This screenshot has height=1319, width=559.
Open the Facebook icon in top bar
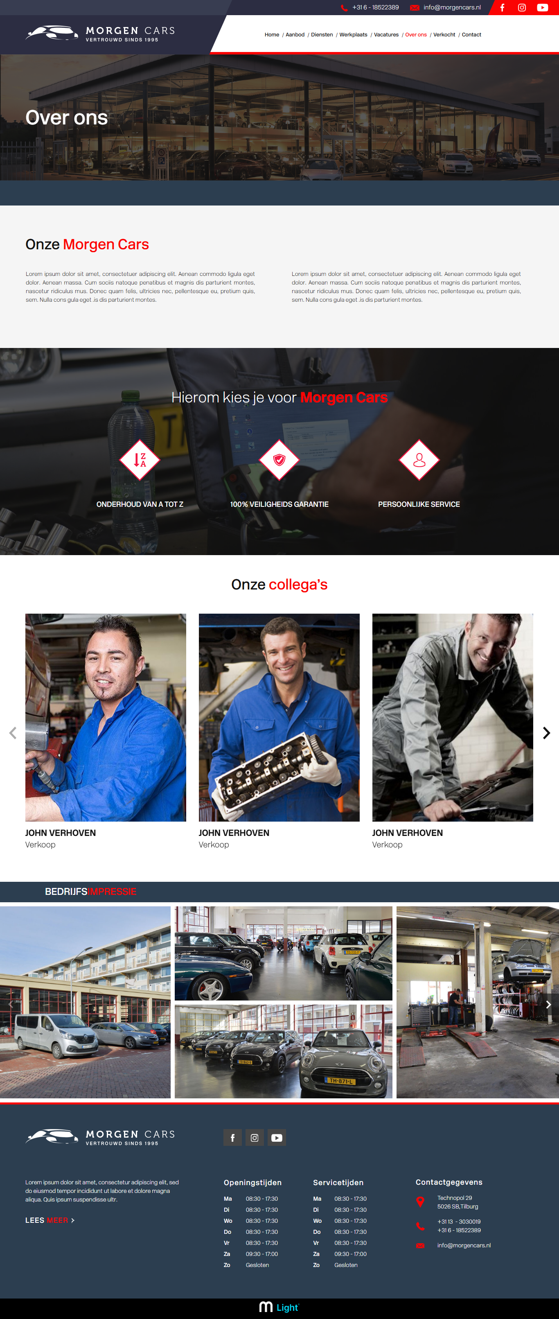502,8
